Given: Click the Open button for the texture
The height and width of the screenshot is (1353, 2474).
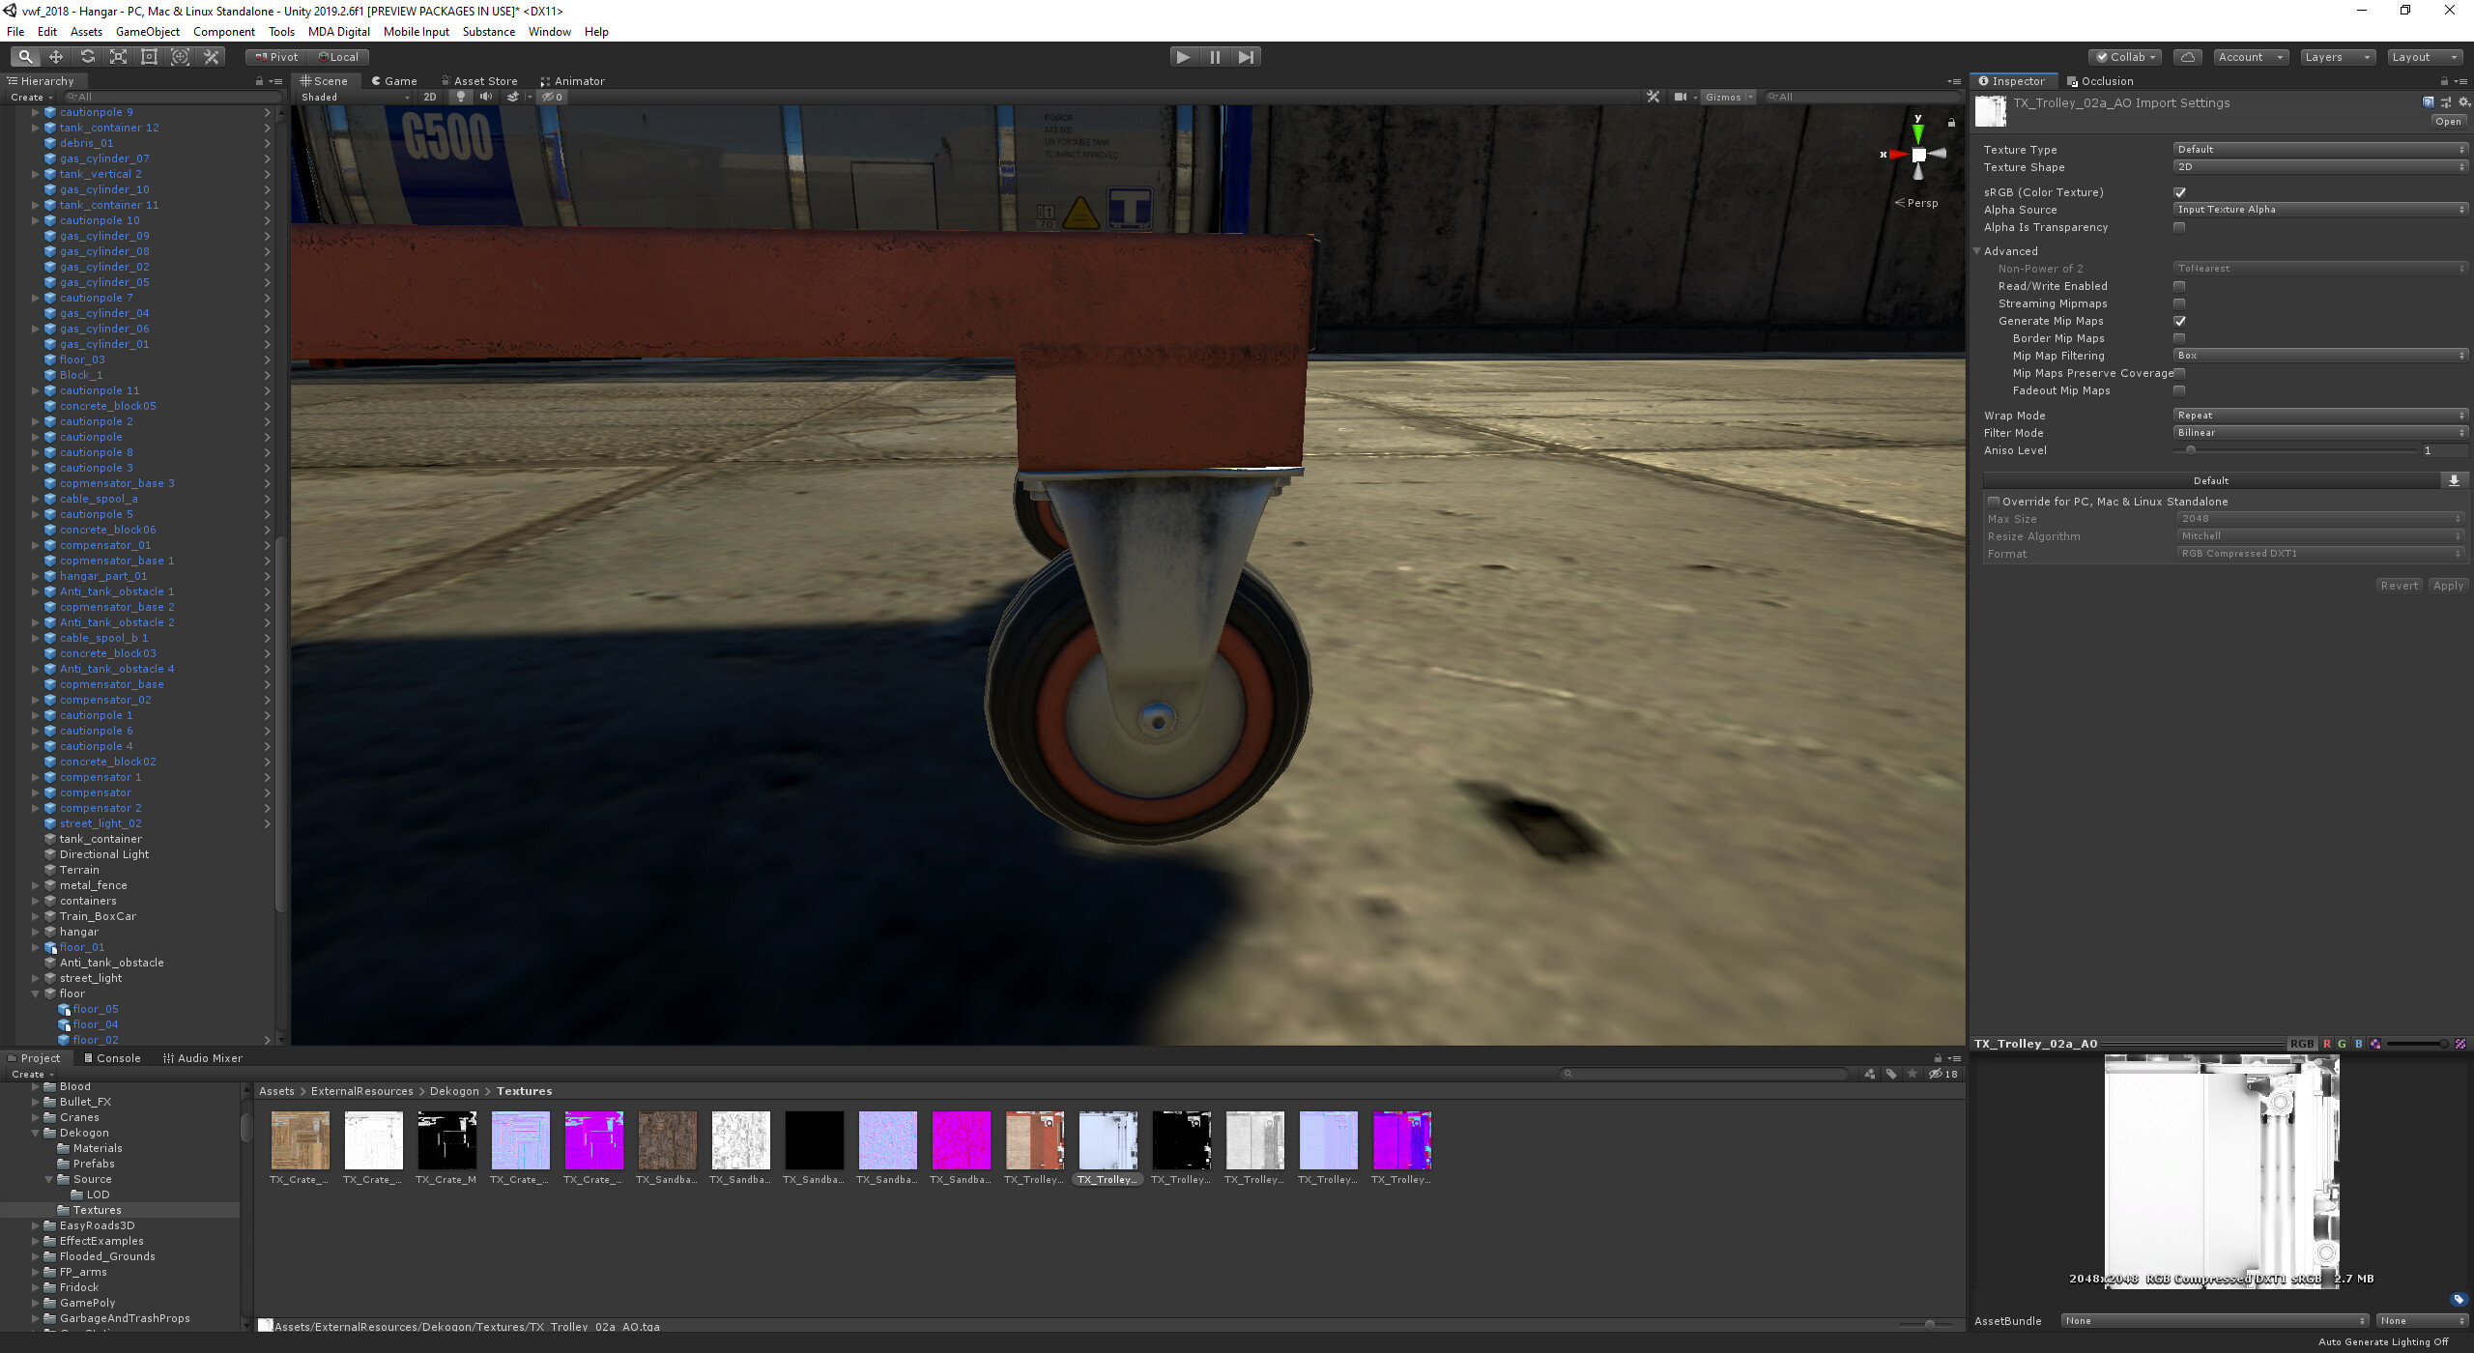Looking at the screenshot, I should (x=2448, y=120).
